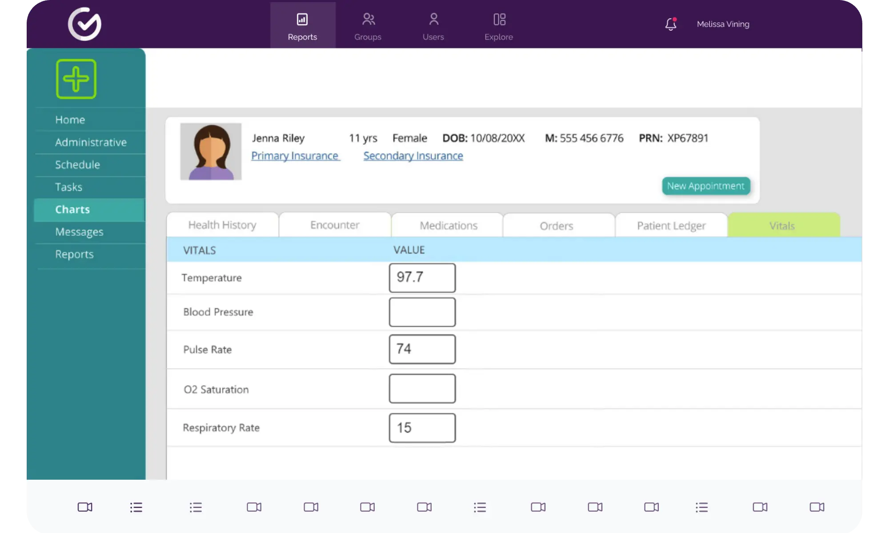The image size is (889, 533).
Task: Click the first video camera icon in the bottom strip
Action: [85, 507]
